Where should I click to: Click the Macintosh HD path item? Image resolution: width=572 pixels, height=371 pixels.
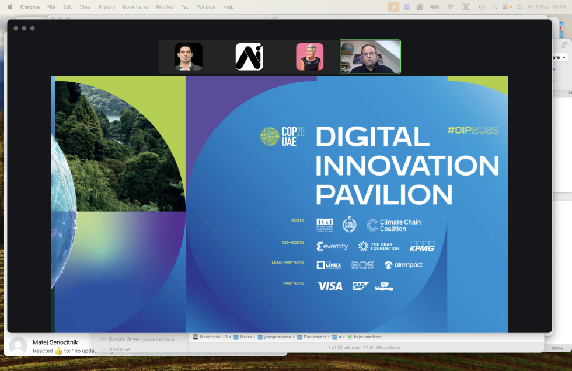click(213, 337)
